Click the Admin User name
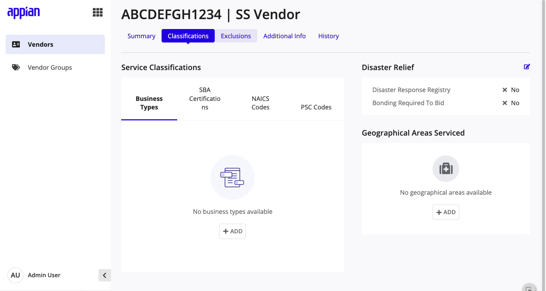The image size is (546, 291). click(44, 275)
